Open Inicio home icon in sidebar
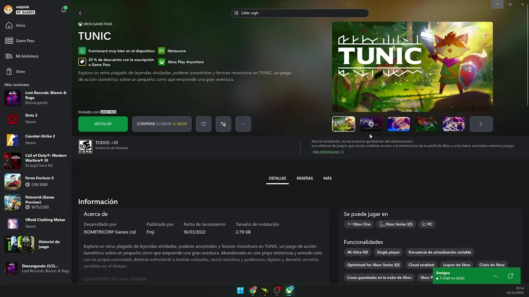Viewport: 529px width, 297px height. pyautogui.click(x=9, y=26)
